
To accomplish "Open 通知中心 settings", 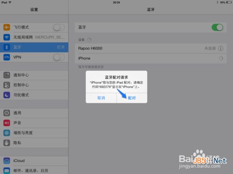I will (x=34, y=75).
